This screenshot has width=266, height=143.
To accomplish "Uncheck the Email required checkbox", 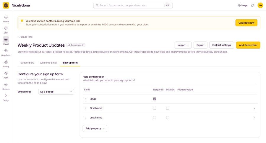I will pyautogui.click(x=155, y=99).
